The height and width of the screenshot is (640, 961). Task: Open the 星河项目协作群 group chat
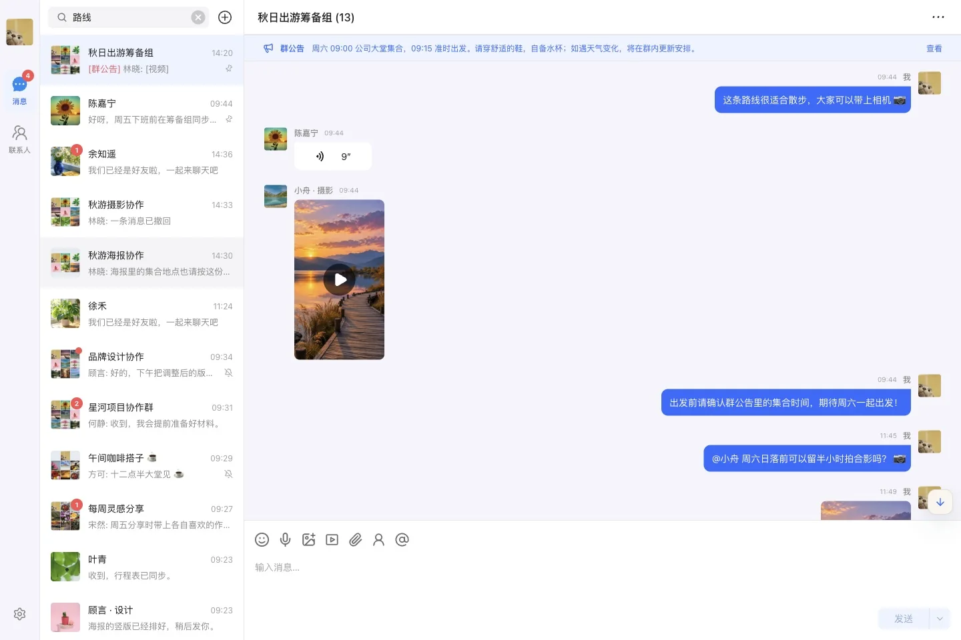[141, 415]
